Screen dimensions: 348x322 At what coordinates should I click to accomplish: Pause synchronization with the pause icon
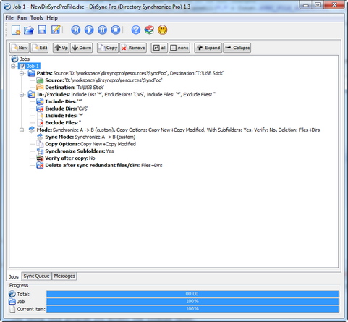pyautogui.click(x=102, y=30)
